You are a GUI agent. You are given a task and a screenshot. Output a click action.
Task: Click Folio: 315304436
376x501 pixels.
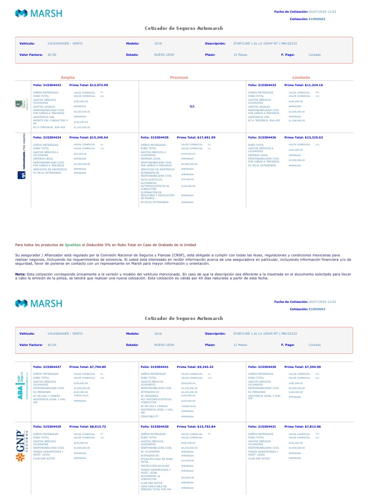(x=262, y=137)
